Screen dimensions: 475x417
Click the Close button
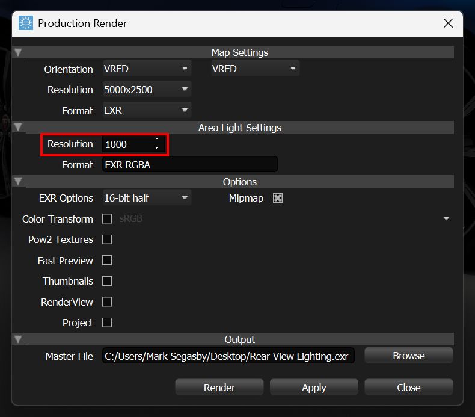click(x=409, y=388)
